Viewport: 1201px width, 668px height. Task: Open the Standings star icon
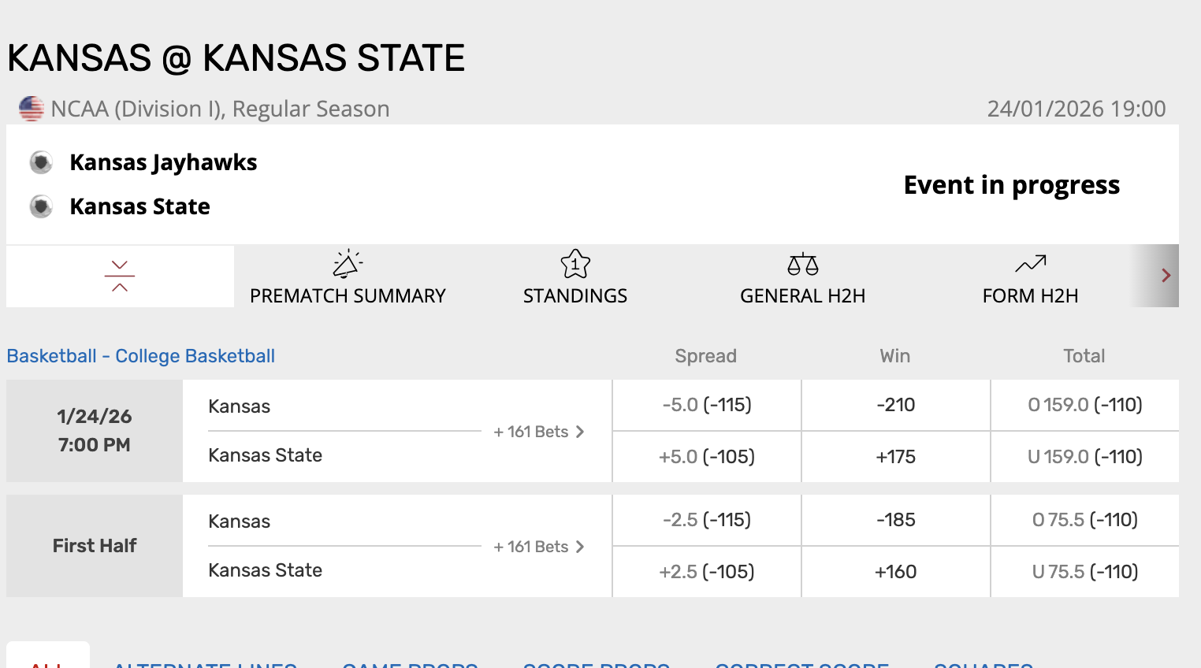(x=575, y=264)
